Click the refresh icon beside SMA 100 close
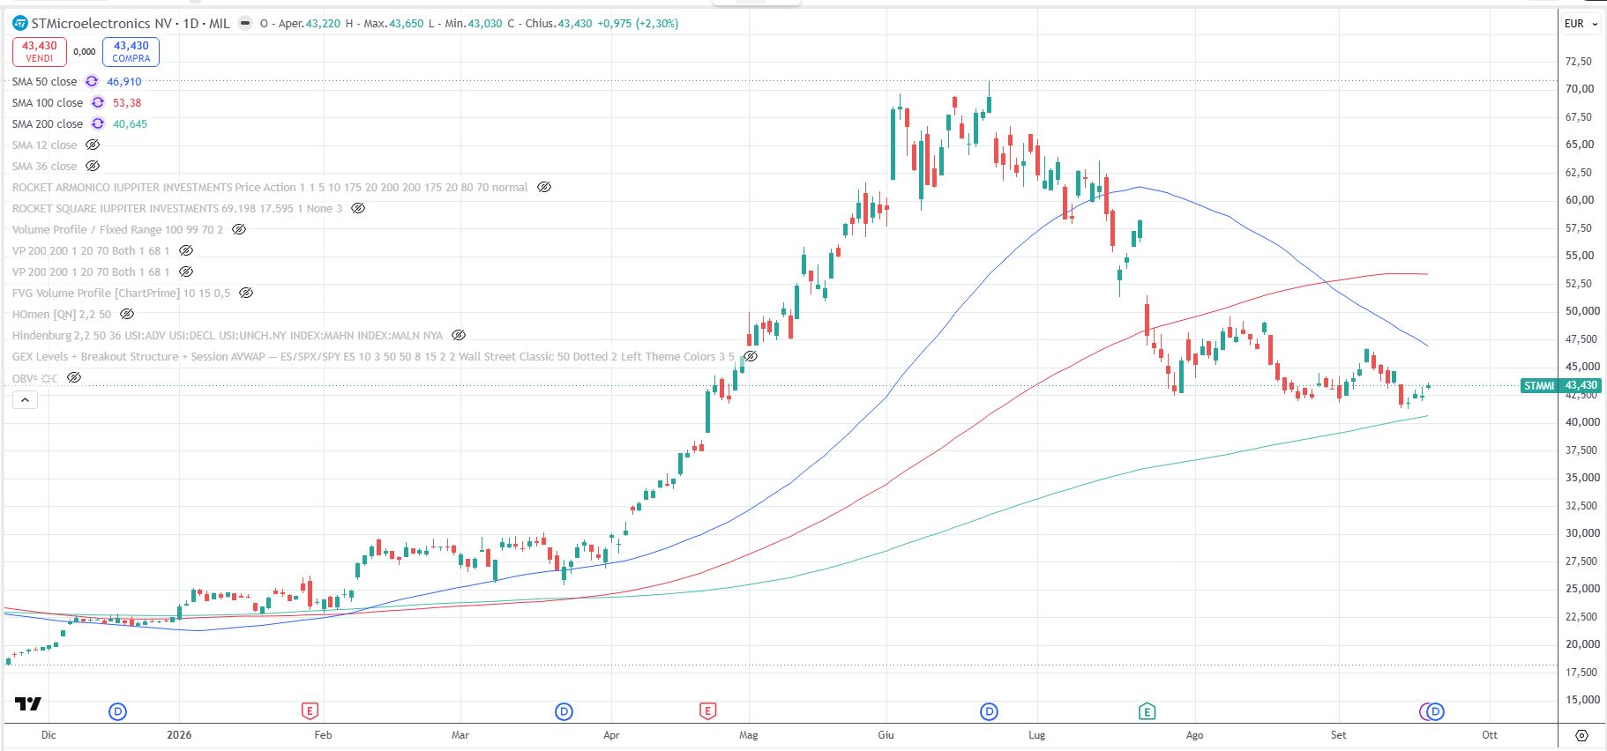The width and height of the screenshot is (1607, 751). coord(98,102)
